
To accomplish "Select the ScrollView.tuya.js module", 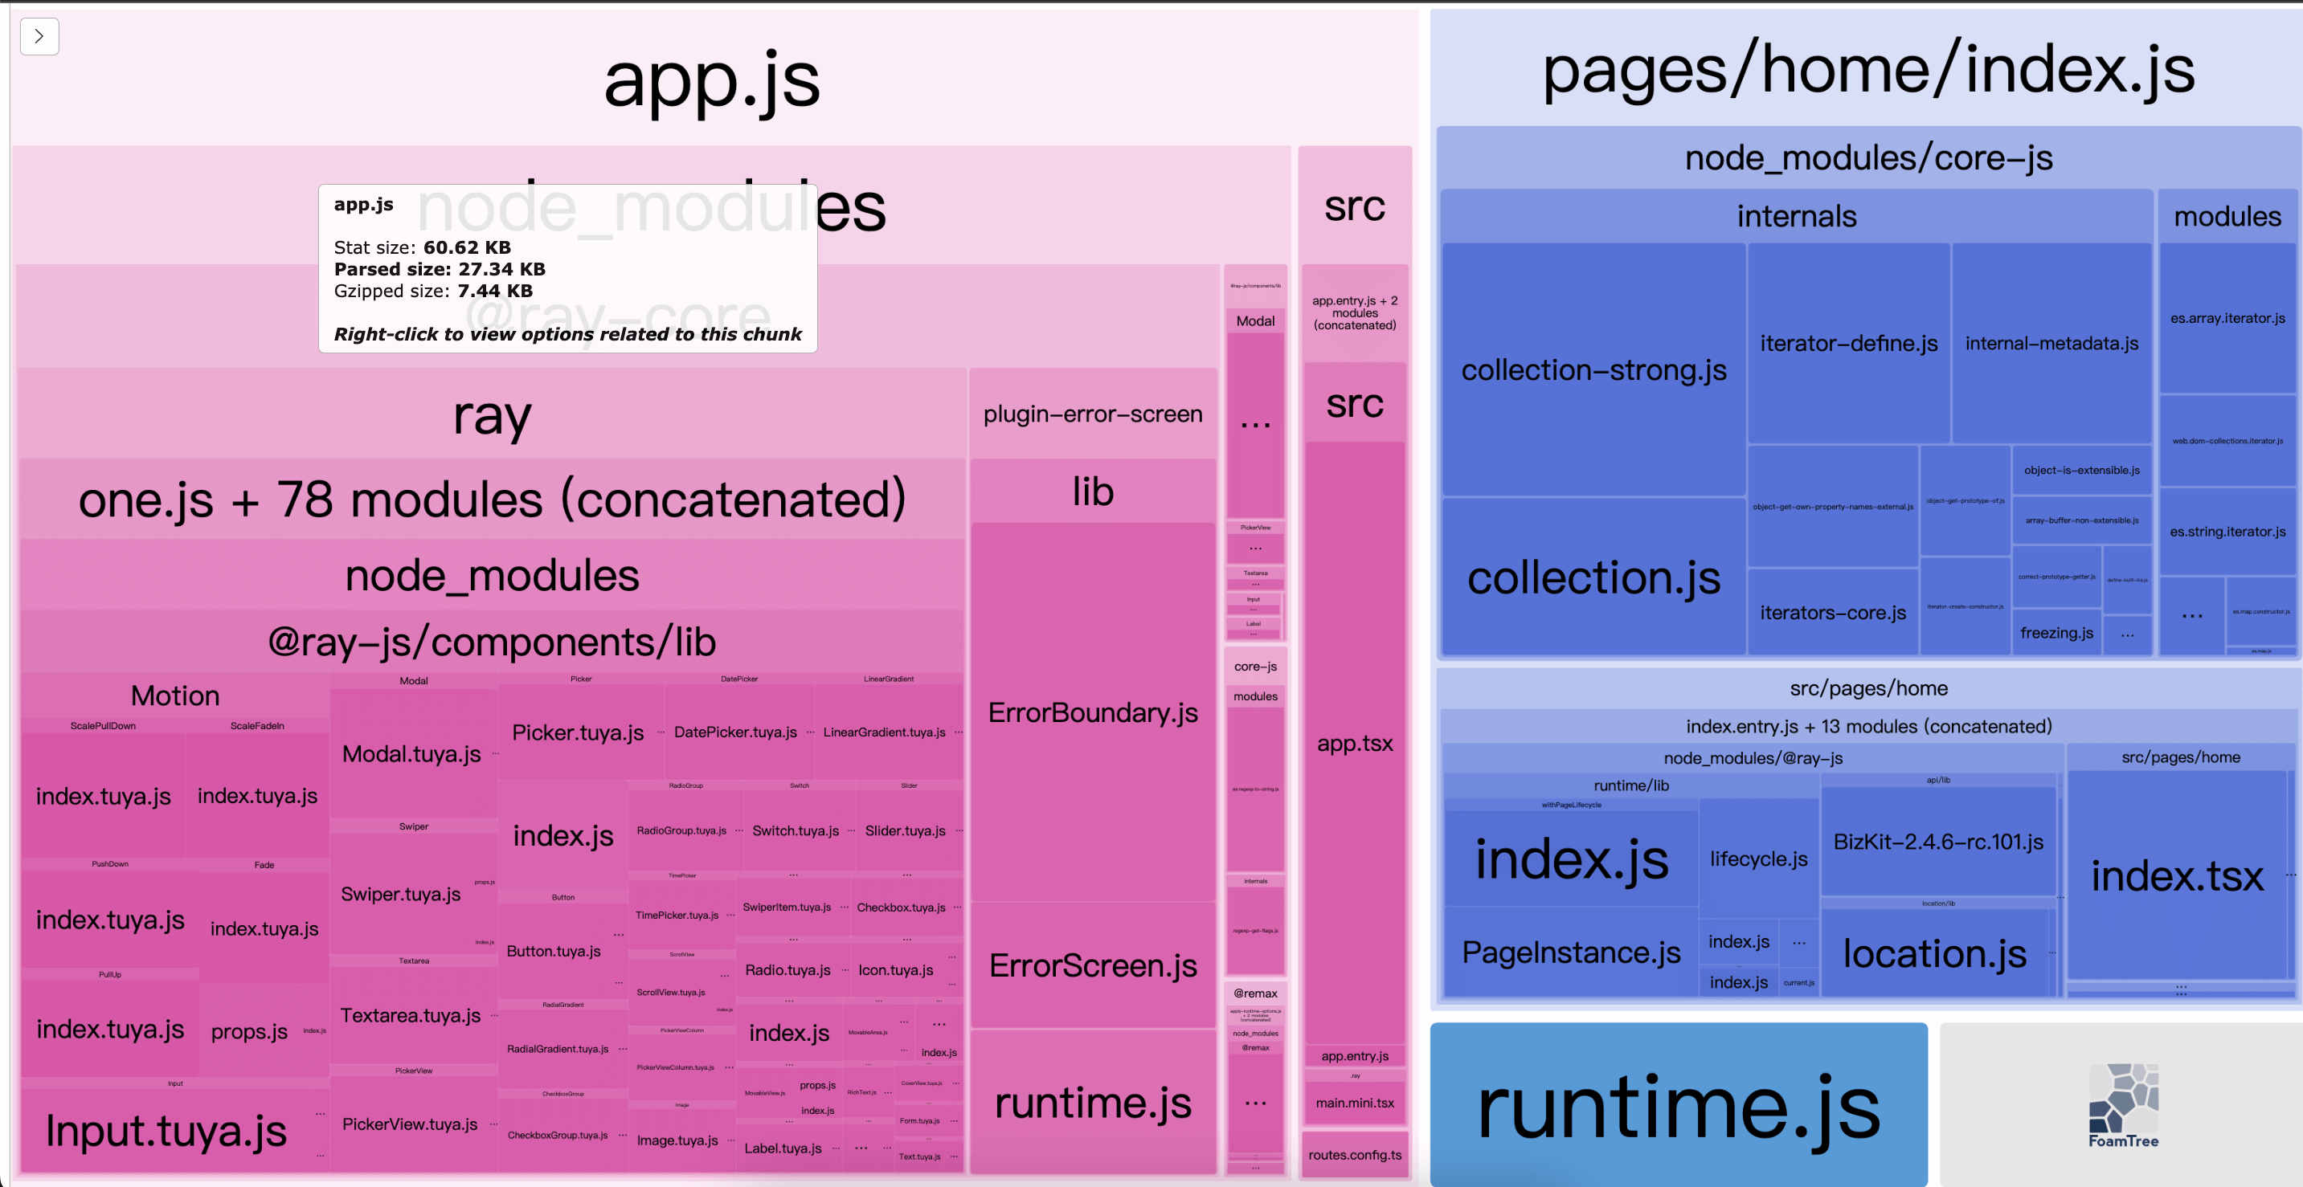I will (x=672, y=992).
